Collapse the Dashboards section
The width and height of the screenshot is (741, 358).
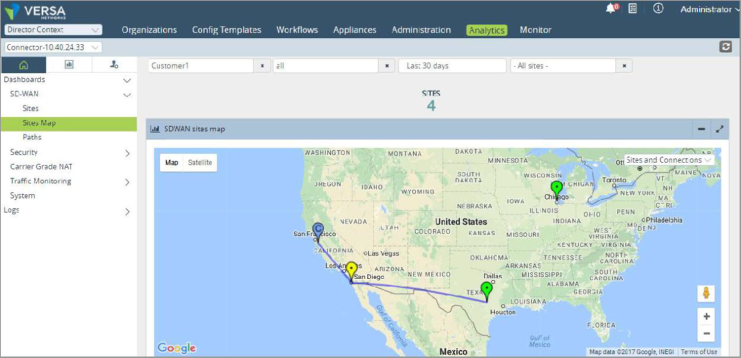(127, 80)
